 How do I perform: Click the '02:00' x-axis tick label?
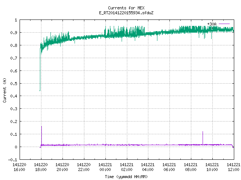[127, 169]
